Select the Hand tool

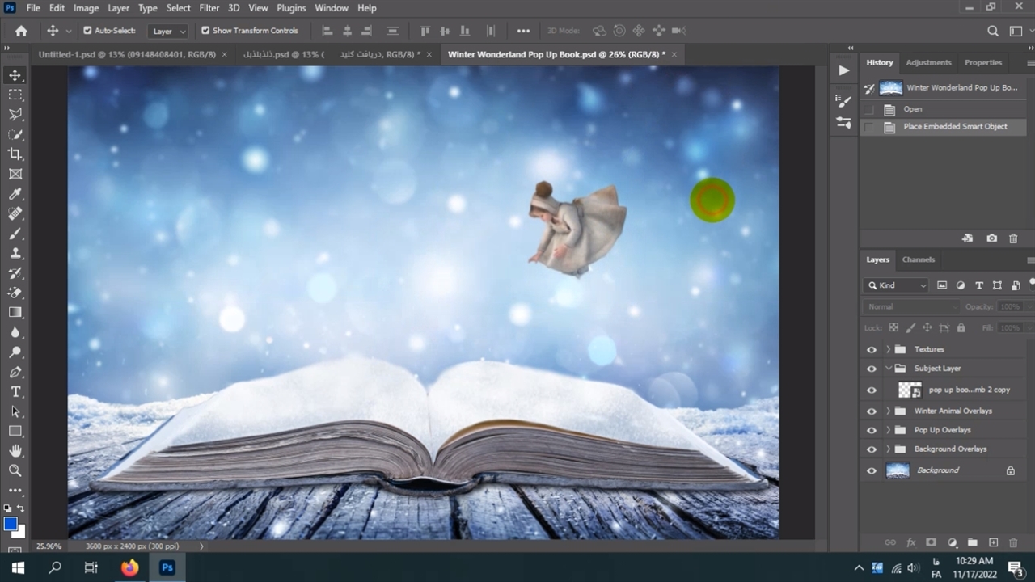15,450
